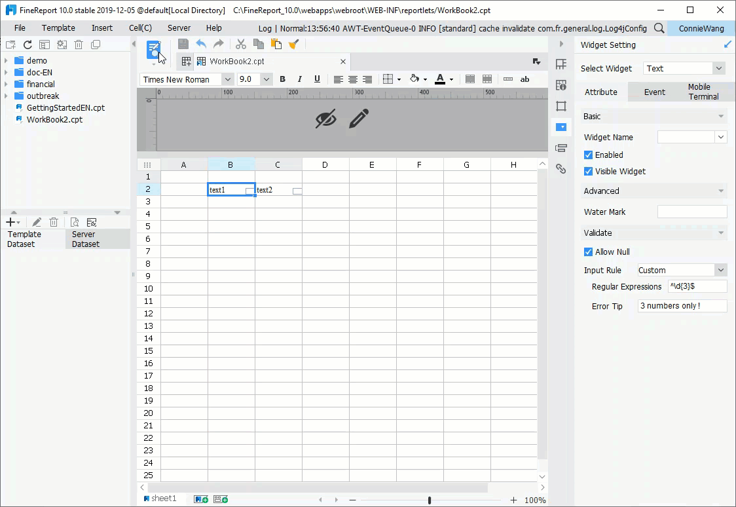
Task: Click the Format Painter brush icon
Action: click(293, 44)
